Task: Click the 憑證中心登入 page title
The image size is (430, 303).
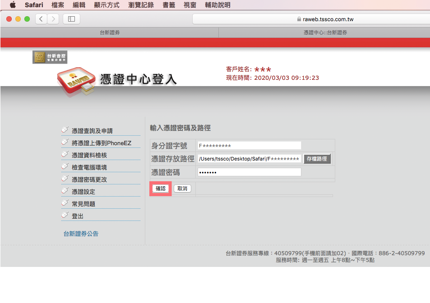Action: (x=138, y=79)
